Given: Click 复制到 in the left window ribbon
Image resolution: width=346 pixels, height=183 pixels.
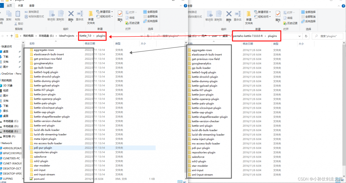Looking at the screenshot, I should (60, 15).
